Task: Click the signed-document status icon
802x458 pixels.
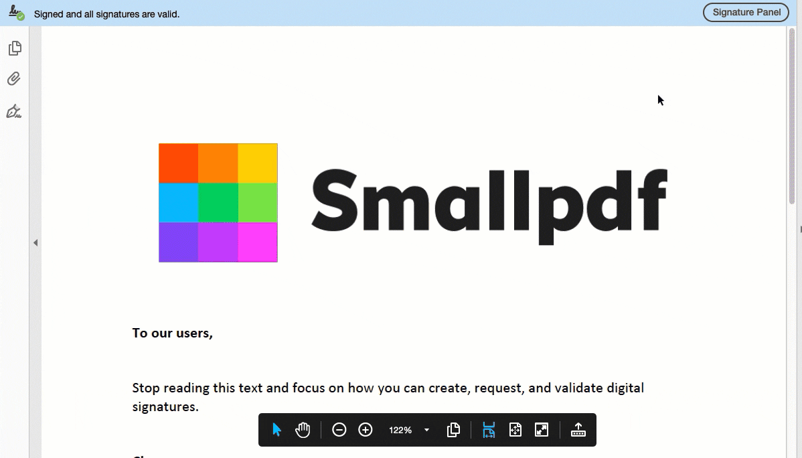Action: pyautogui.click(x=16, y=13)
